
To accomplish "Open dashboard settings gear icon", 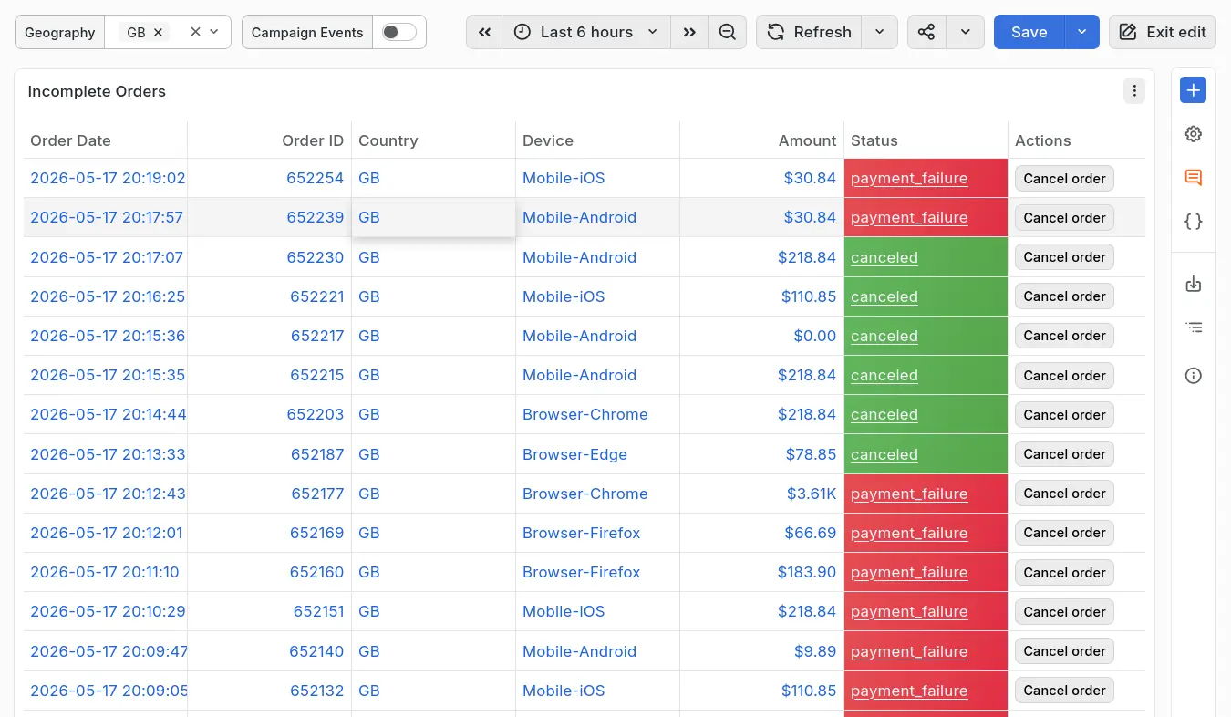I will point(1194,134).
